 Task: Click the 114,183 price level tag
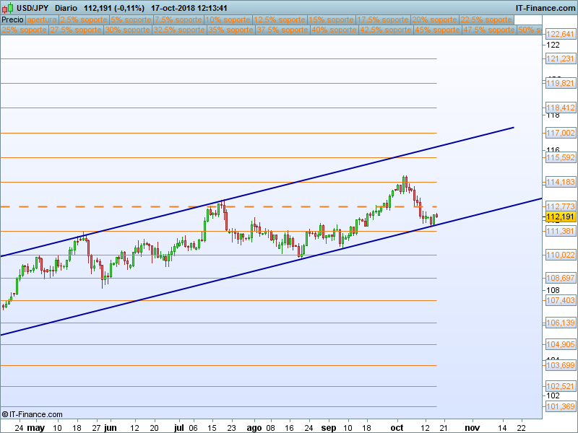(561, 182)
